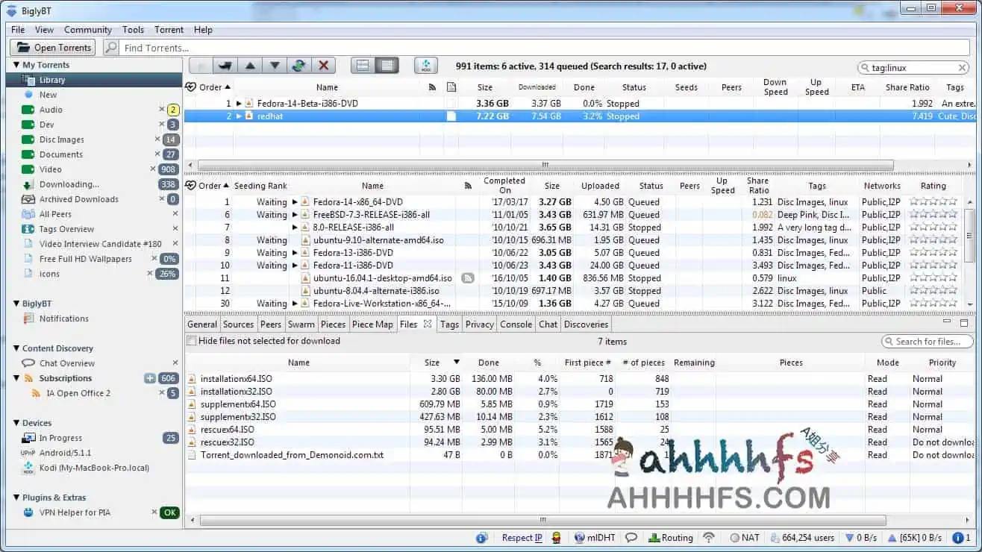Click the Open Torrents button
This screenshot has width=982, height=552.
[x=53, y=48]
